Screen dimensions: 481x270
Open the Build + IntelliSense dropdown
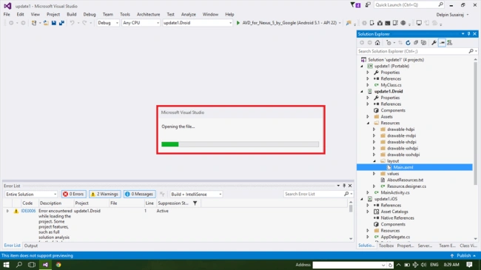click(x=196, y=195)
